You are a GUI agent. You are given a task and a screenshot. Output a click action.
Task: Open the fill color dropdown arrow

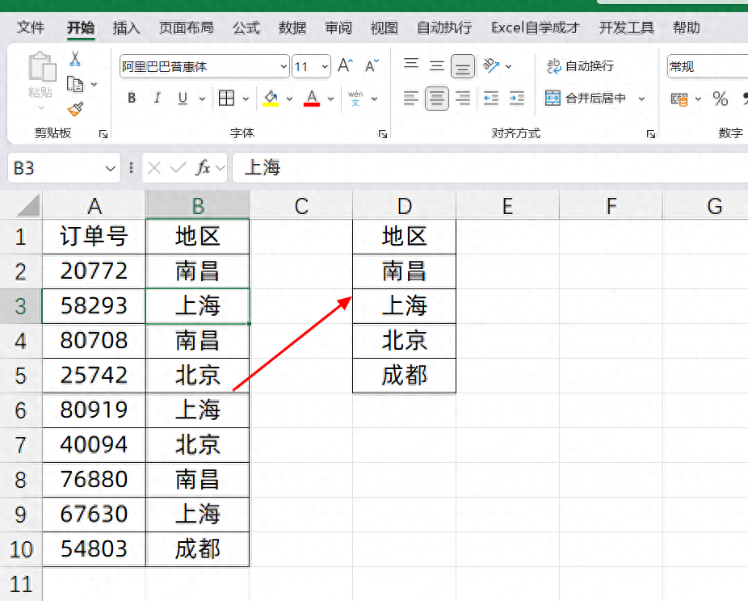coord(289,99)
